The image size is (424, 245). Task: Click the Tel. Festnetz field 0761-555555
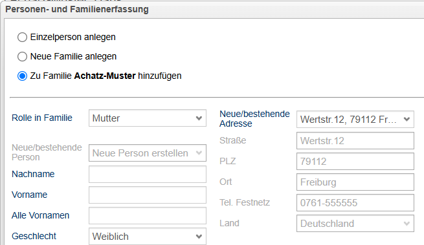355,202
